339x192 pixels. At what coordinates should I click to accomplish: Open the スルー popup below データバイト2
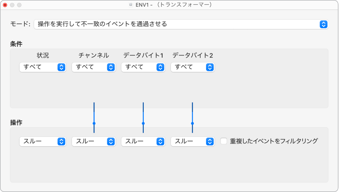(x=192, y=142)
